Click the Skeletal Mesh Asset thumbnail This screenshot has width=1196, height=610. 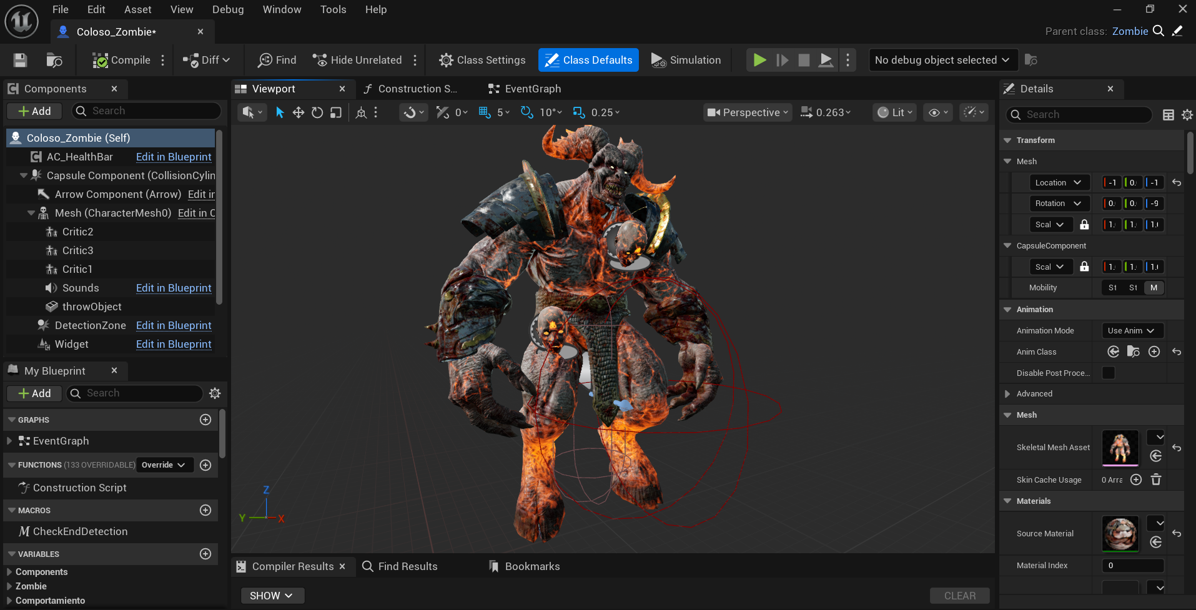pyautogui.click(x=1120, y=448)
